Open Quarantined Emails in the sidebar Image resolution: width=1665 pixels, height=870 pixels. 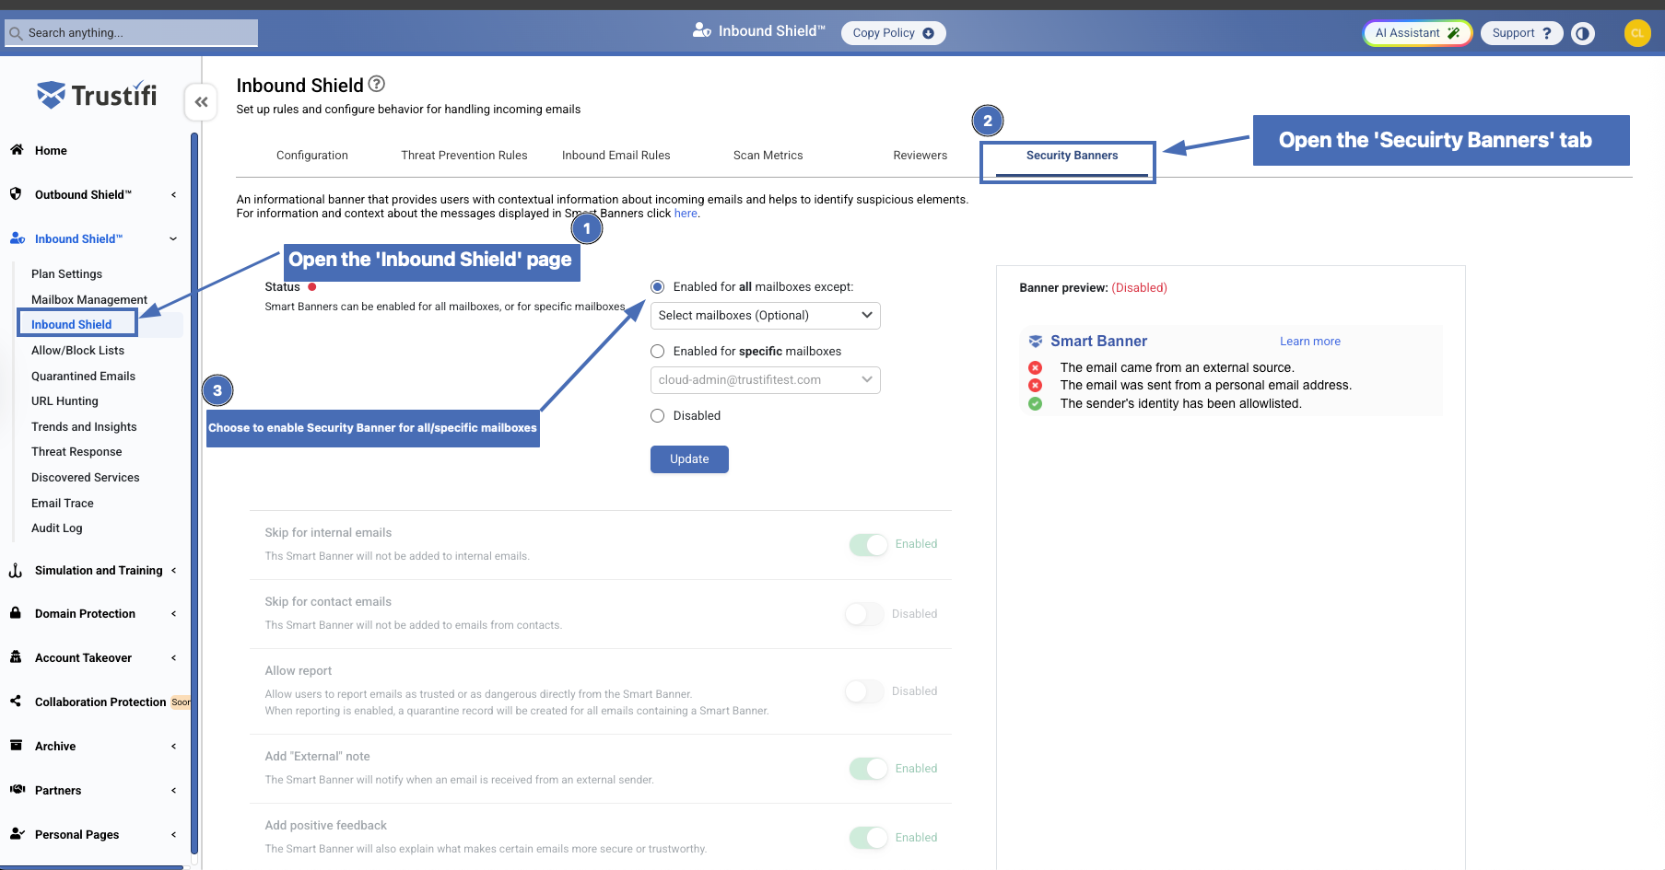coord(83,377)
